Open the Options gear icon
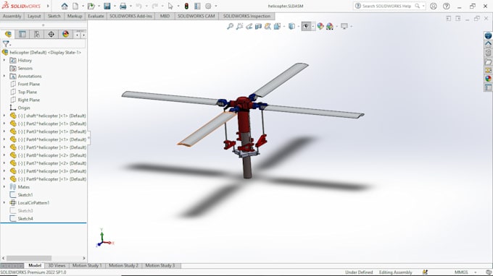Image resolution: width=493 pixels, height=276 pixels. click(208, 6)
